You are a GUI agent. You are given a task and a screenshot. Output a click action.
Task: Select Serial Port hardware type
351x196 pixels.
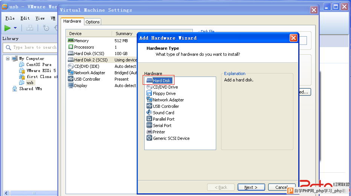(x=159, y=126)
